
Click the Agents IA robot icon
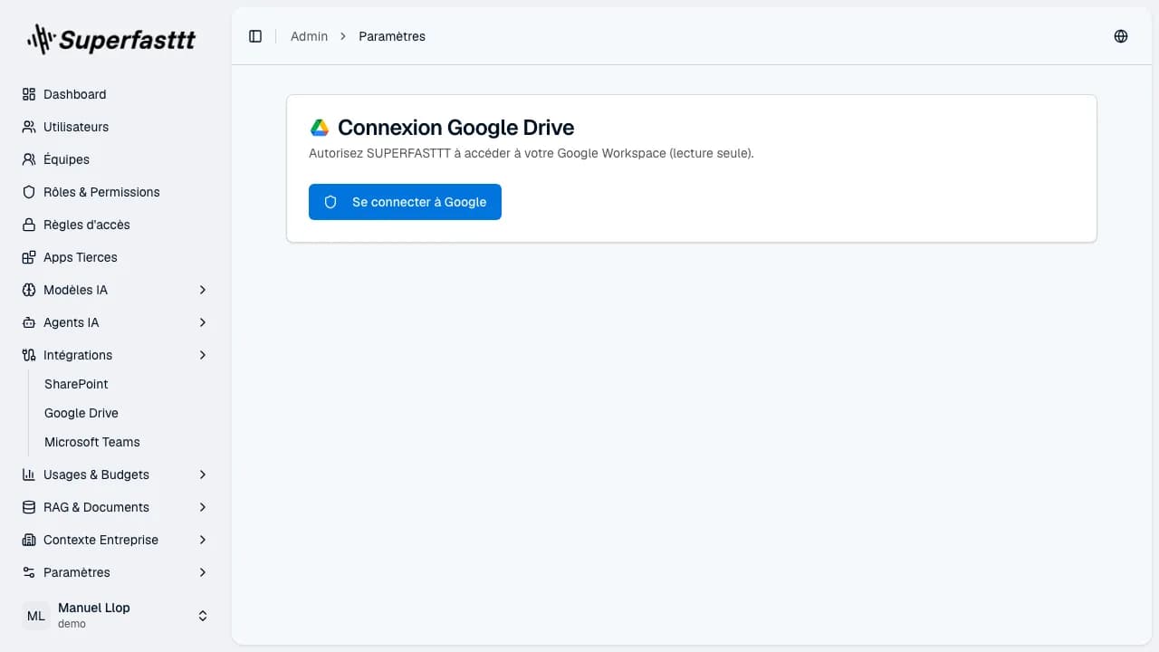(x=29, y=322)
